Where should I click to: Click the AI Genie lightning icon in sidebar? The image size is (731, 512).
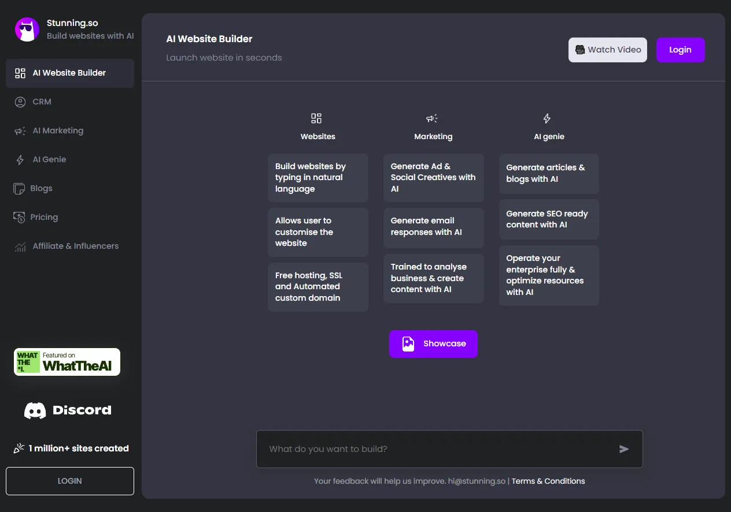pyautogui.click(x=20, y=160)
